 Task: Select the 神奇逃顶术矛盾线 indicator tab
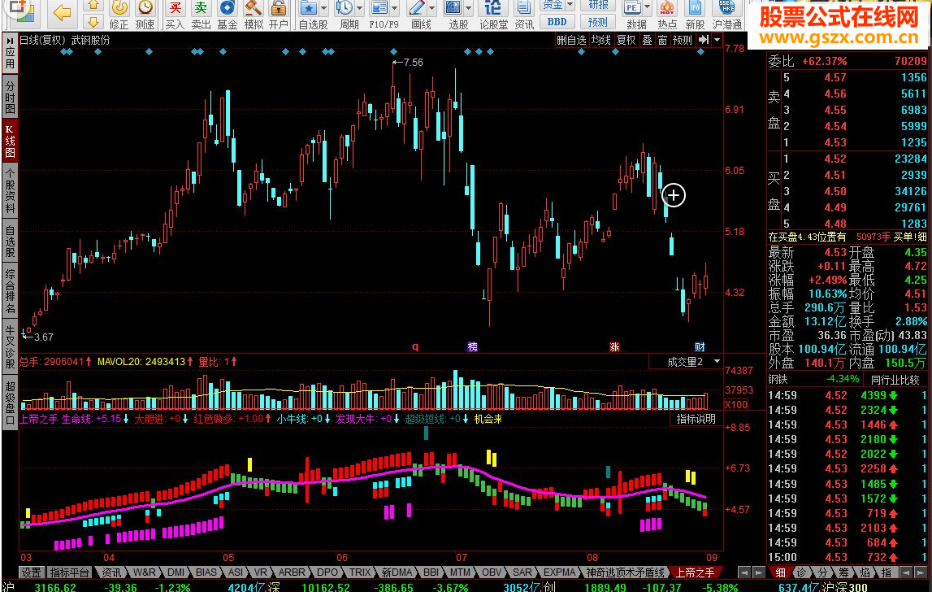[x=625, y=572]
